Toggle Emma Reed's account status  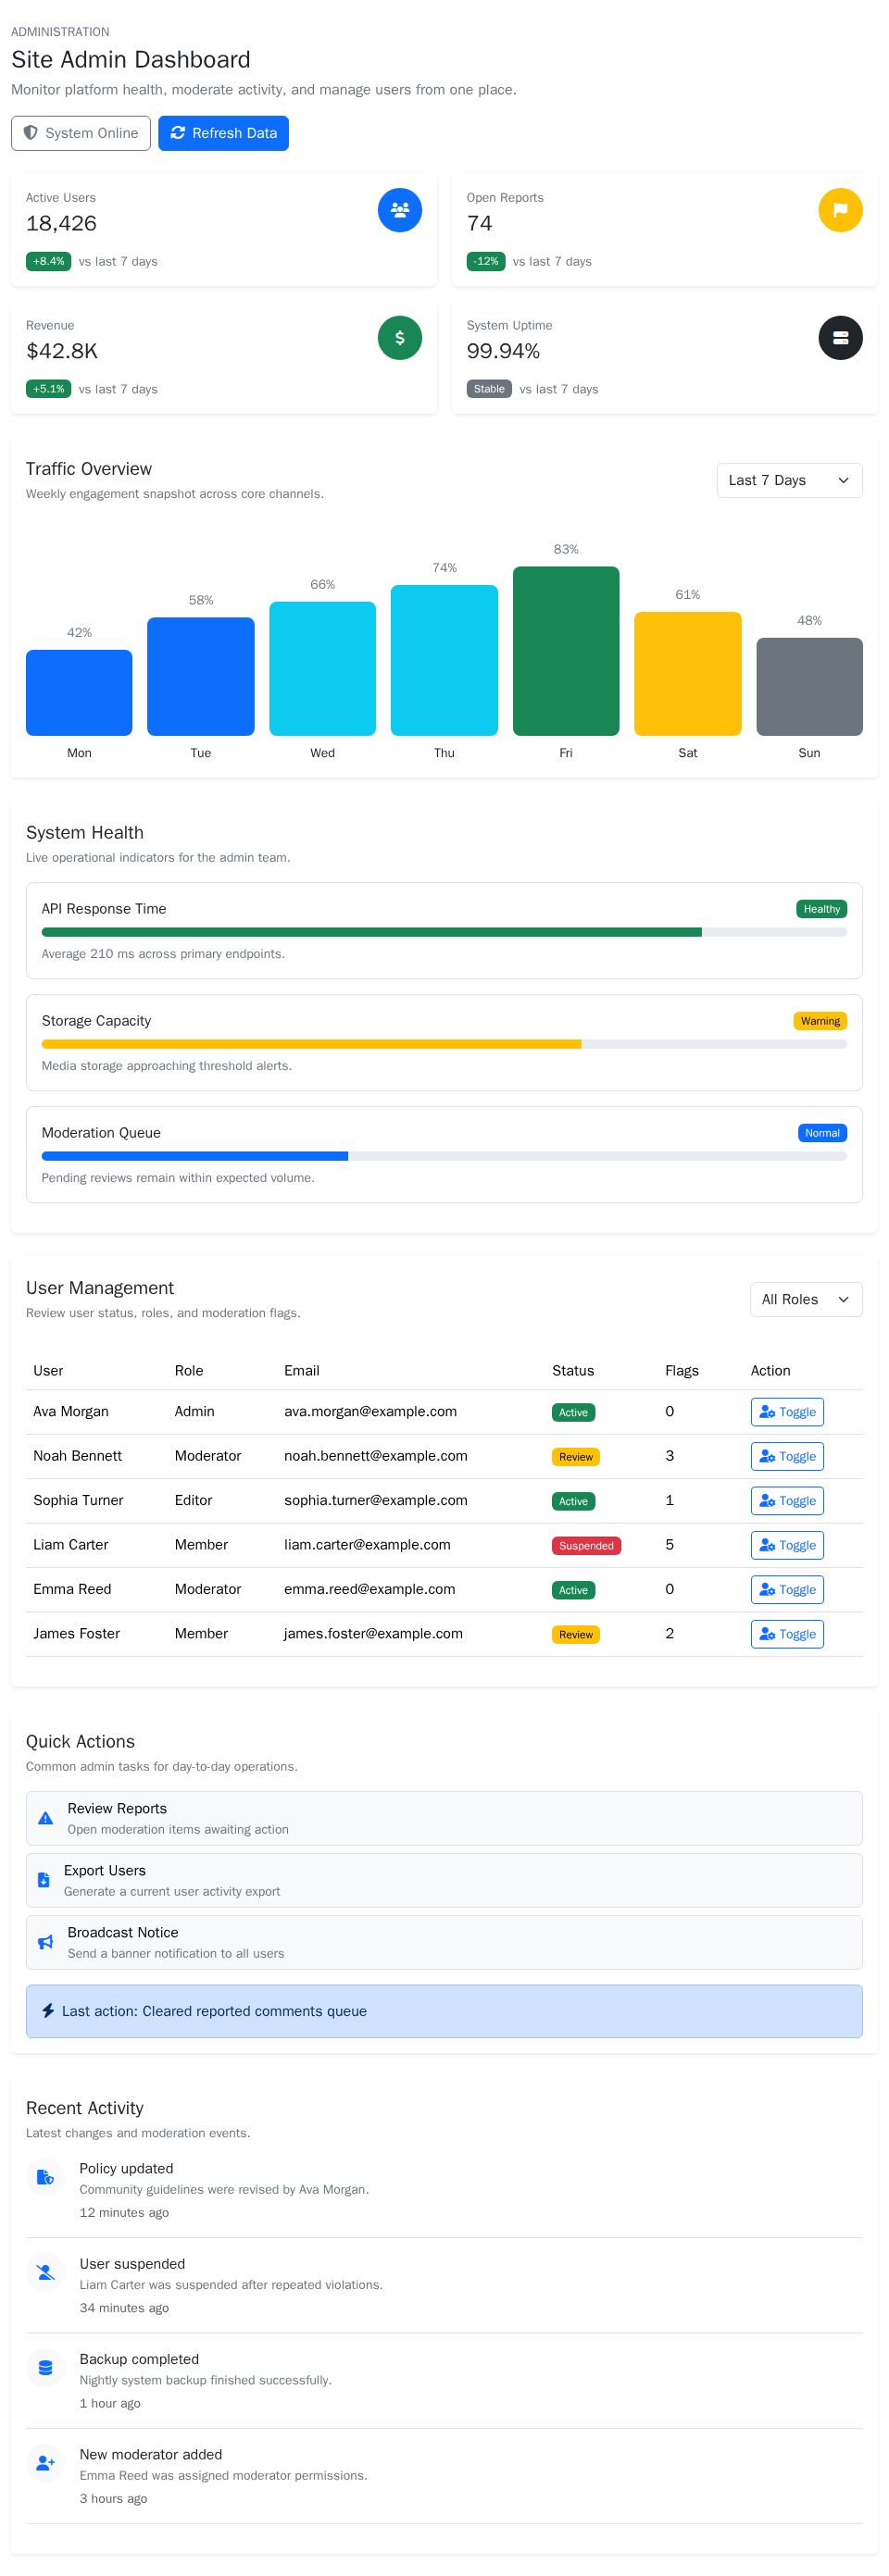pos(787,1590)
